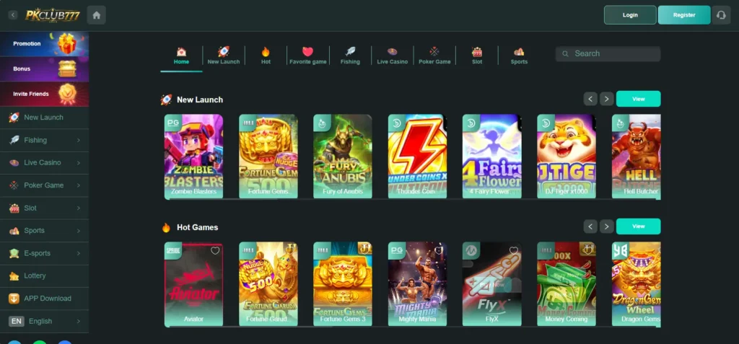Viewport: 739px width, 344px height.
Task: Collapse sidebar with back arrow icon
Action: coord(13,15)
